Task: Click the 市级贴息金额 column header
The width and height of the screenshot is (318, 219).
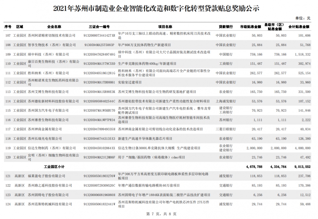Action: [251, 27]
